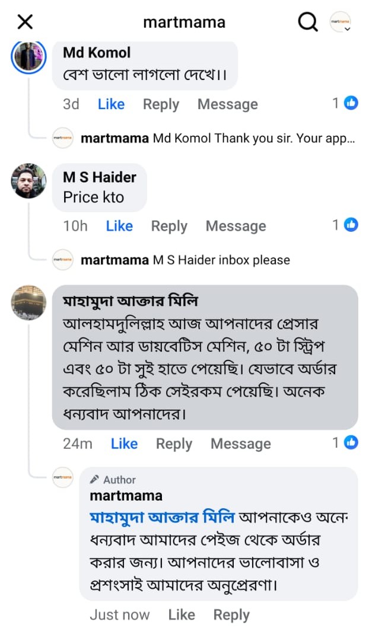The width and height of the screenshot is (369, 628).
Task: Click martmama avatar beside the Author reply
Action: (x=63, y=477)
